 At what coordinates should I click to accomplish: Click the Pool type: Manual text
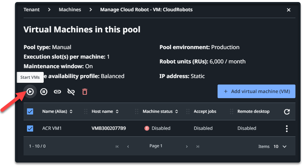[47, 47]
